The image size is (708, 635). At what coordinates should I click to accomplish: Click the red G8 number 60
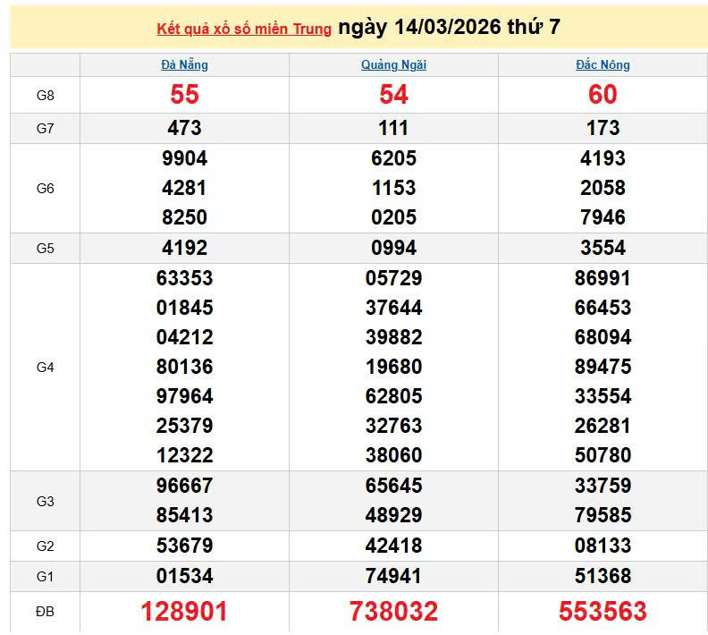click(x=603, y=95)
